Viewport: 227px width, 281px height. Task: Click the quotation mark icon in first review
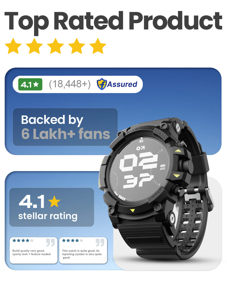tap(51, 242)
